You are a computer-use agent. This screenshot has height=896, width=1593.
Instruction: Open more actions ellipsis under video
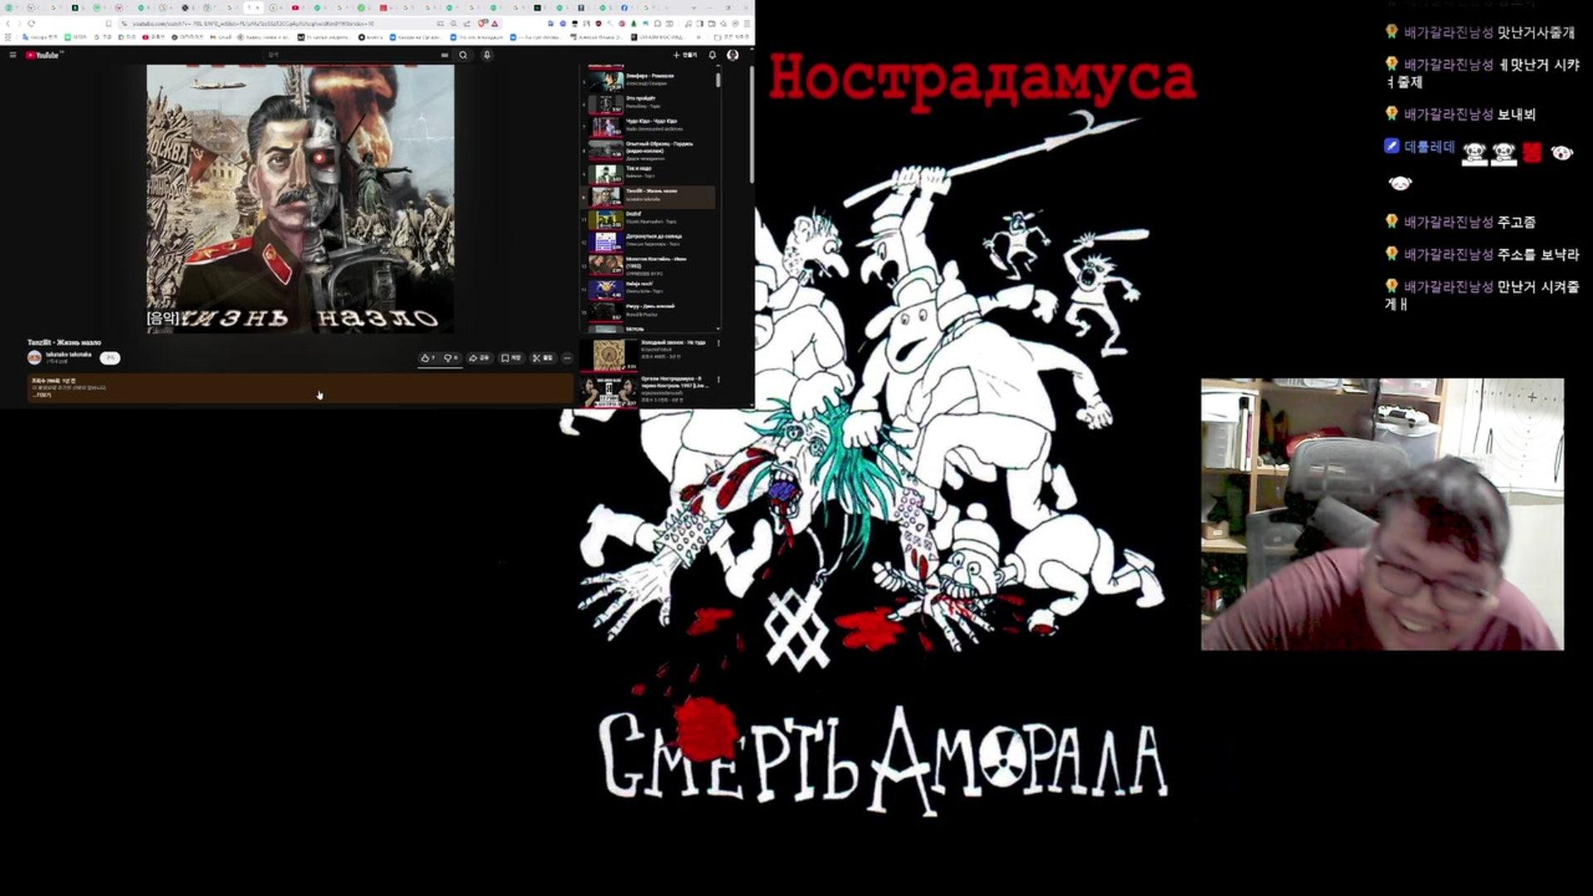point(568,358)
